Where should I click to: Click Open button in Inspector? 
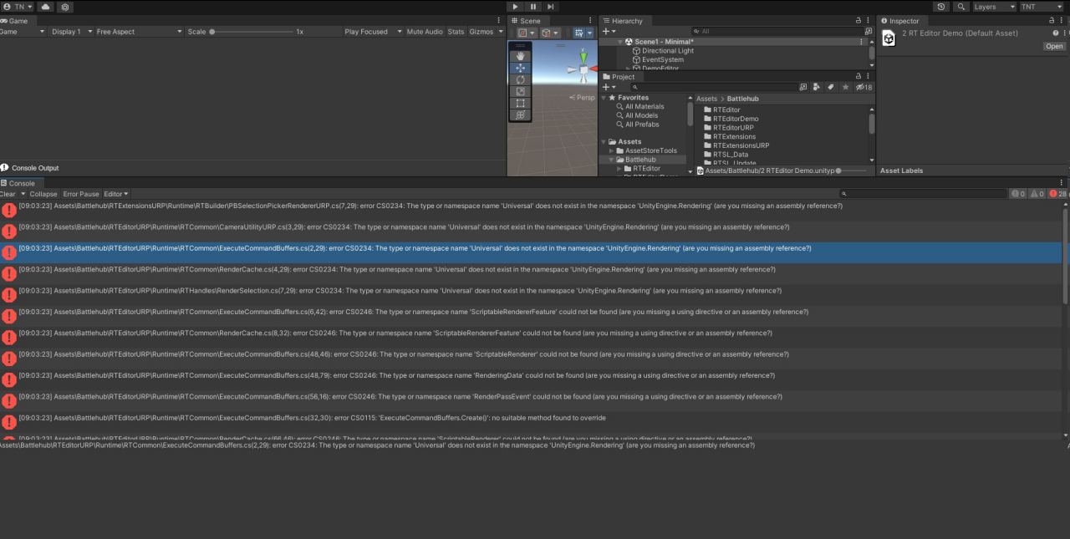tap(1054, 46)
